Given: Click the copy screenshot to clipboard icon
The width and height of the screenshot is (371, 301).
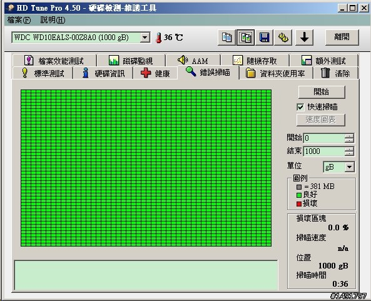Looking at the screenshot, I should [x=246, y=38].
